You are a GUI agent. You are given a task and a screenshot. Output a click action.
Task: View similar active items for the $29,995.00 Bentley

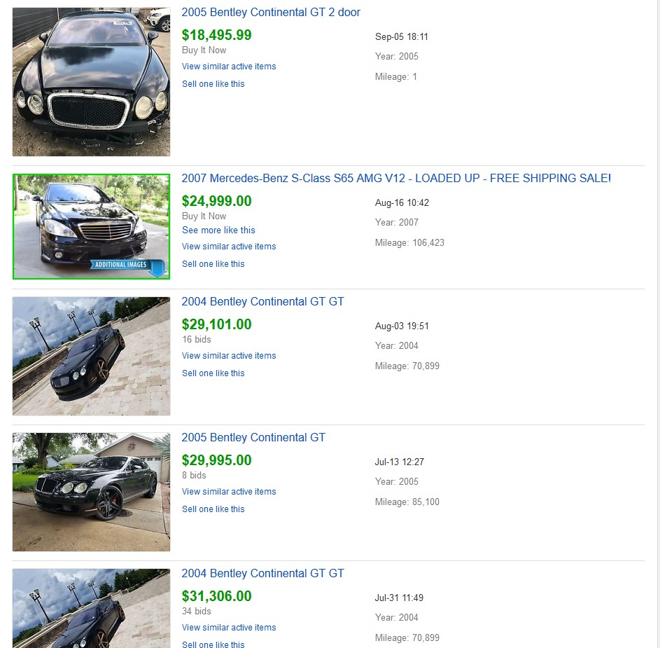[x=229, y=492]
